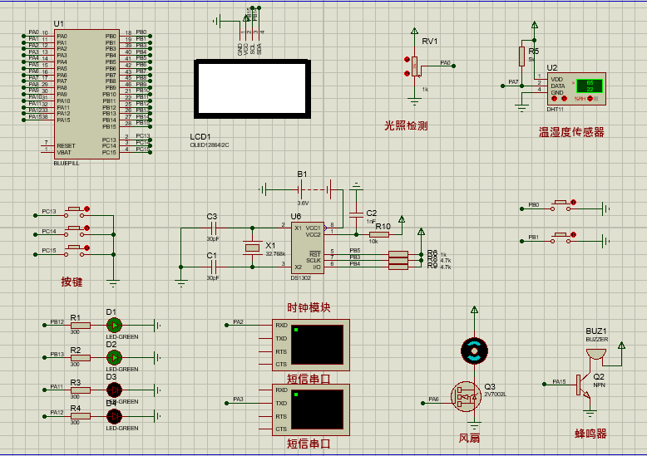The image size is (647, 456).
Task: Select the Q3 2N7002 MOSFET transistor
Action: pyautogui.click(x=467, y=397)
